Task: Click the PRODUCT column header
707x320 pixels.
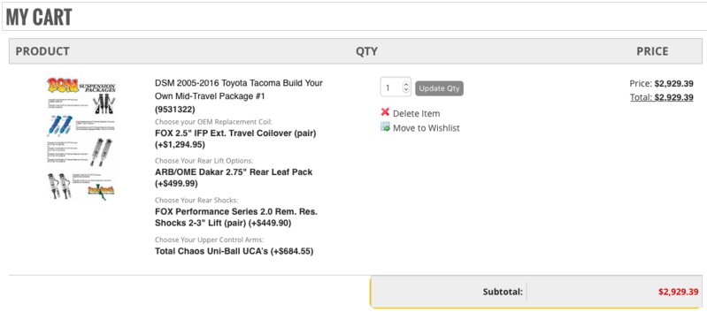Action: click(x=42, y=51)
